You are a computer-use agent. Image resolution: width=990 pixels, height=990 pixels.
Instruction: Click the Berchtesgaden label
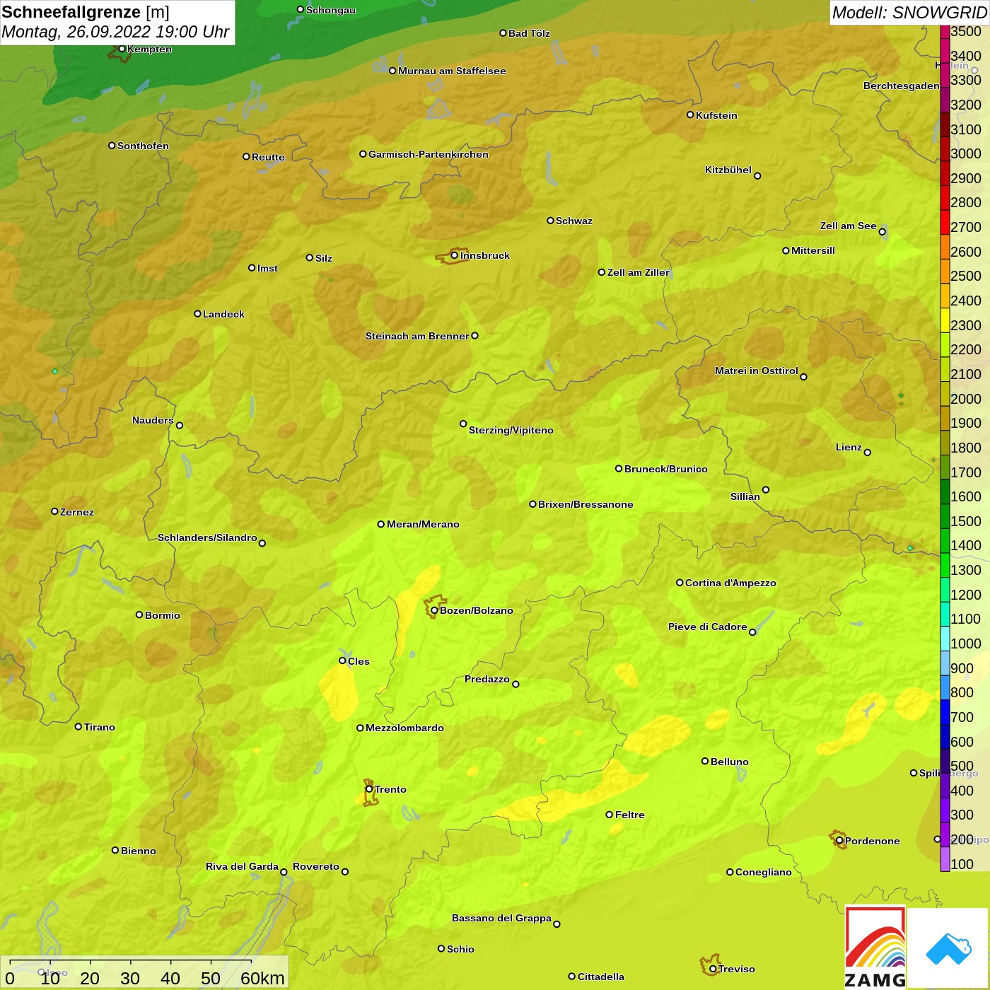902,86
